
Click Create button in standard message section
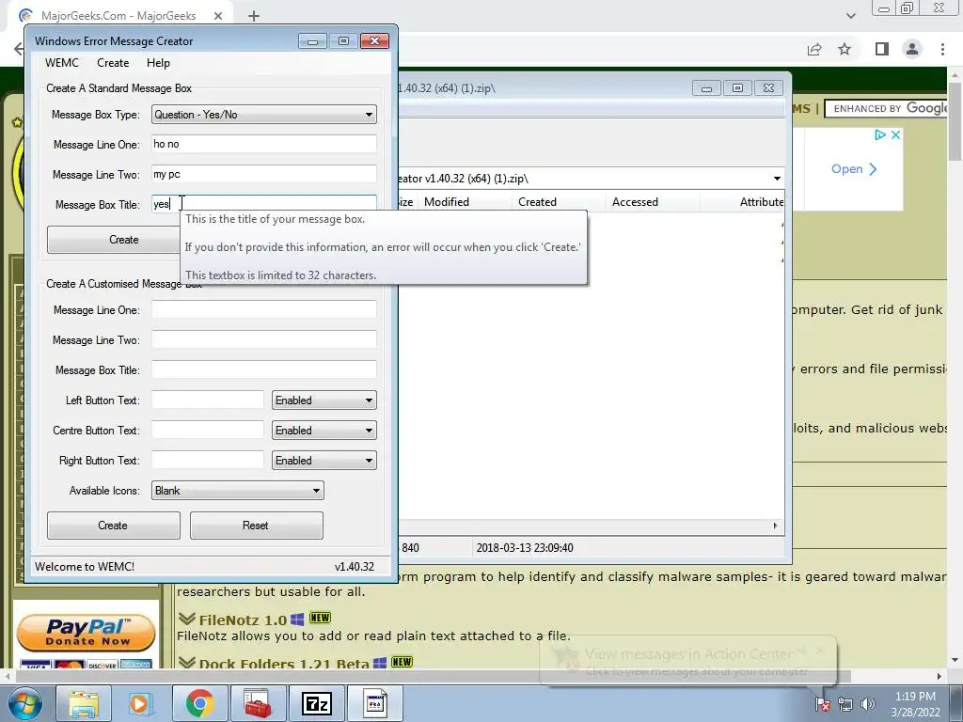[x=114, y=240]
